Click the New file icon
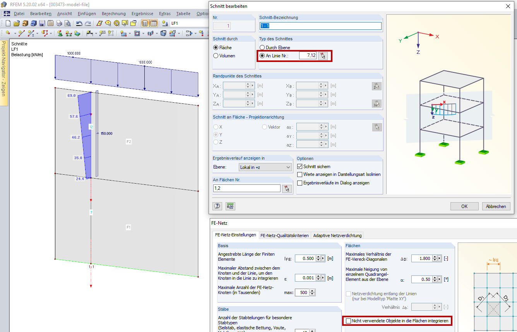 [x=8, y=23]
